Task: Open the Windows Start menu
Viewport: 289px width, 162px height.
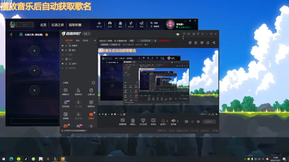Action: (x=4, y=159)
